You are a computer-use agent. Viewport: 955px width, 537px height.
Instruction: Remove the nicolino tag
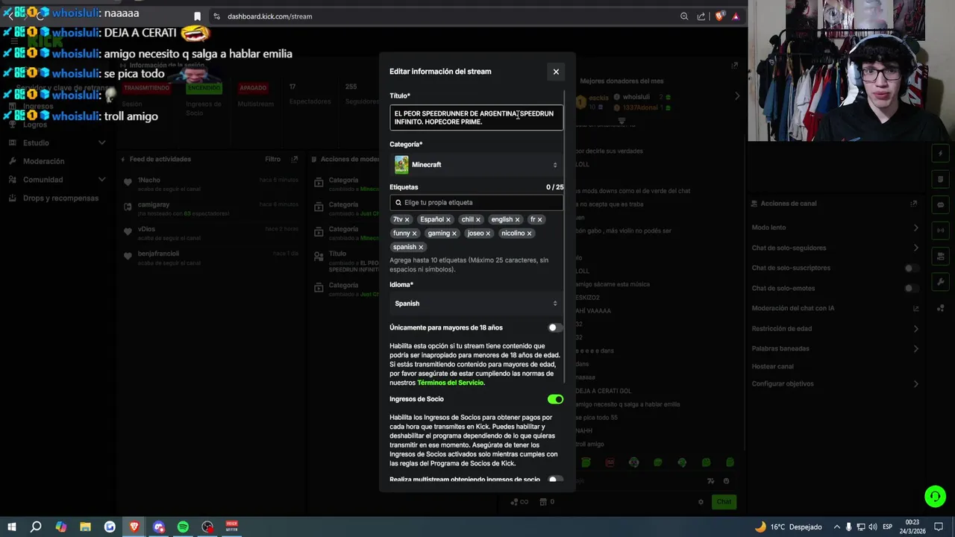529,233
